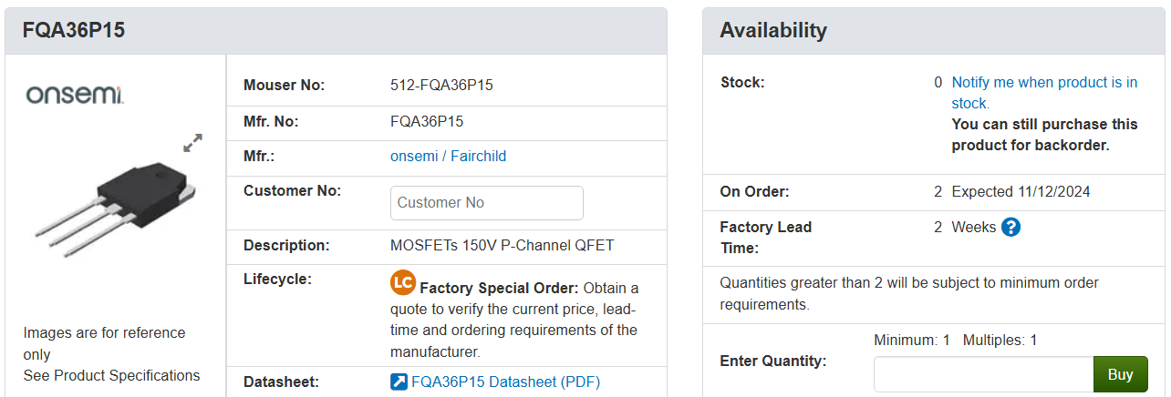
Task: Click the MOSFETs 150V P-Channel QFET description
Action: click(503, 246)
